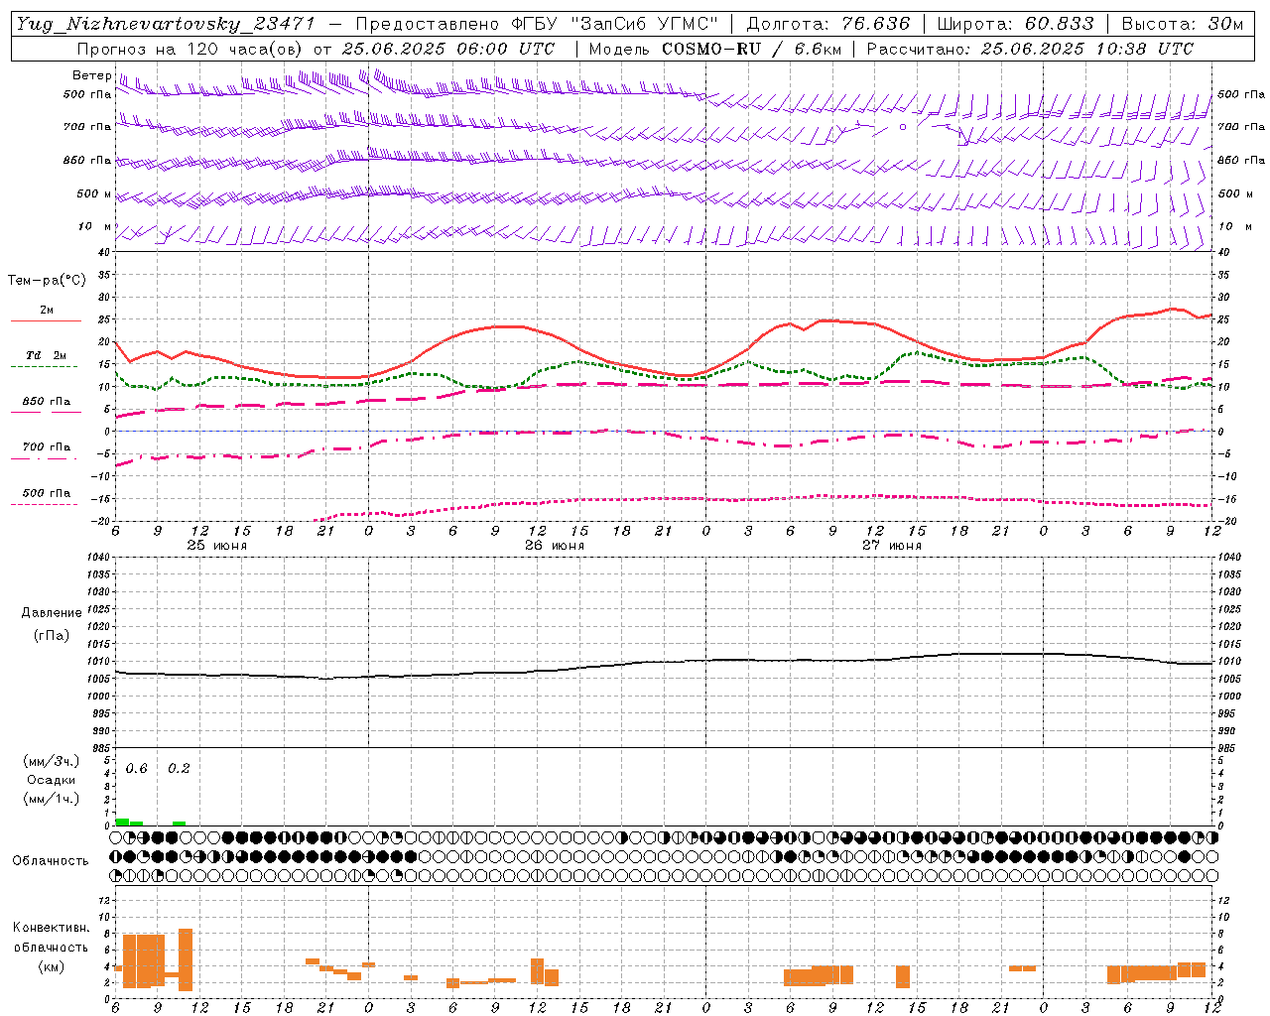Screen dimensions: 1270x1016
Task: Click the first green precipitation bar
Action: [122, 822]
